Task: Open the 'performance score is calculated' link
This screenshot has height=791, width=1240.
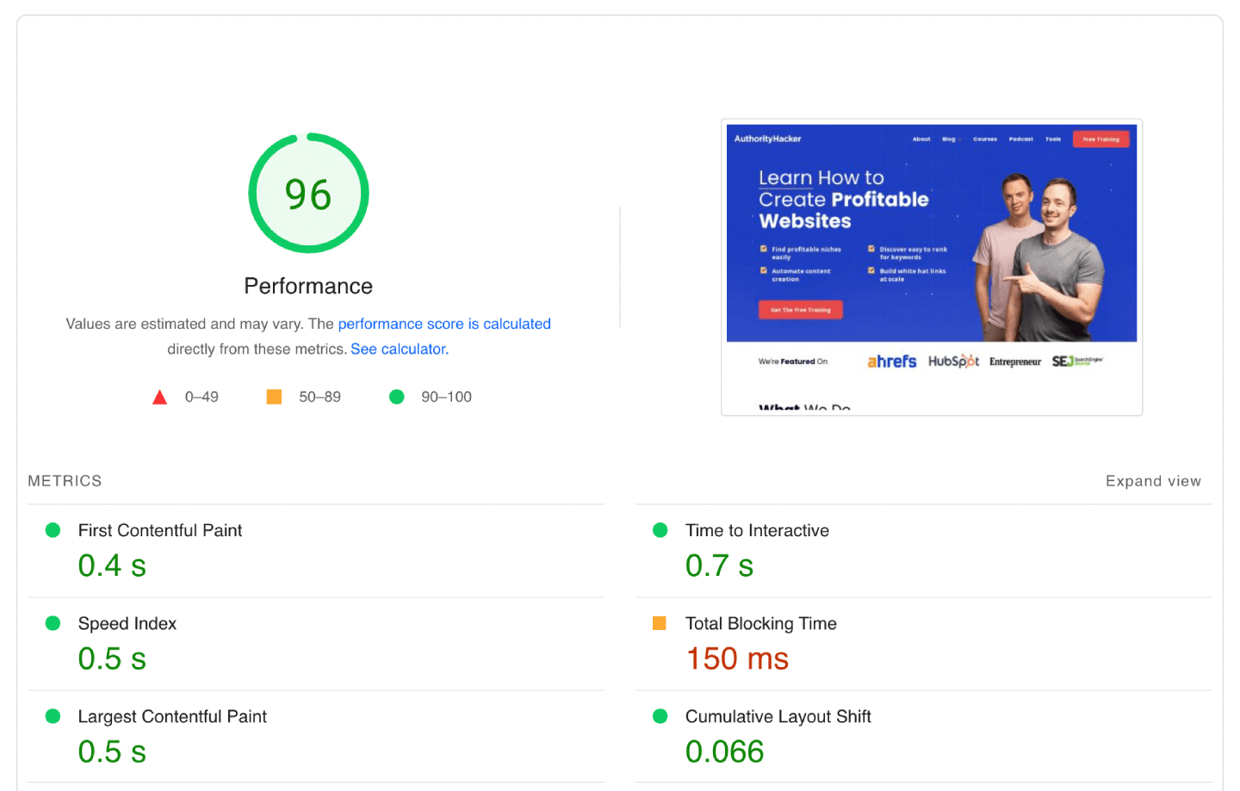Action: 443,324
